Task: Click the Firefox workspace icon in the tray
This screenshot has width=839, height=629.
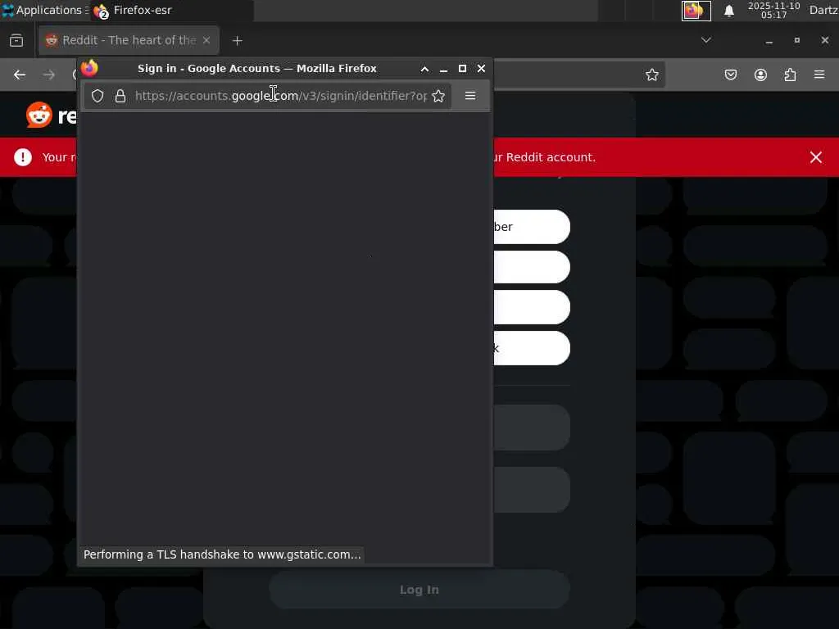Action: click(x=696, y=11)
